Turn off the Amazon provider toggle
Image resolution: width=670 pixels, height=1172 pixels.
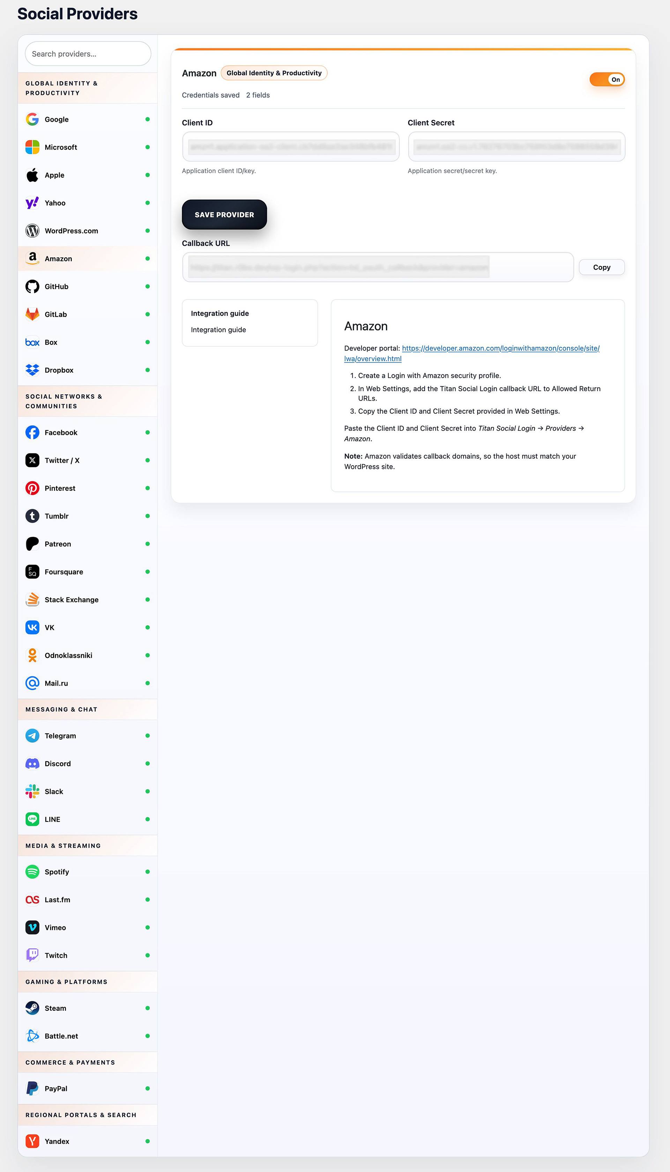(606, 80)
